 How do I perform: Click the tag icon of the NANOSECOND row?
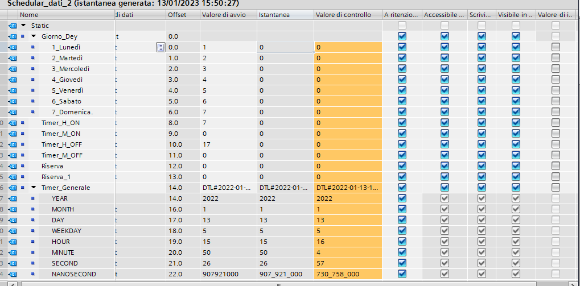(x=13, y=274)
